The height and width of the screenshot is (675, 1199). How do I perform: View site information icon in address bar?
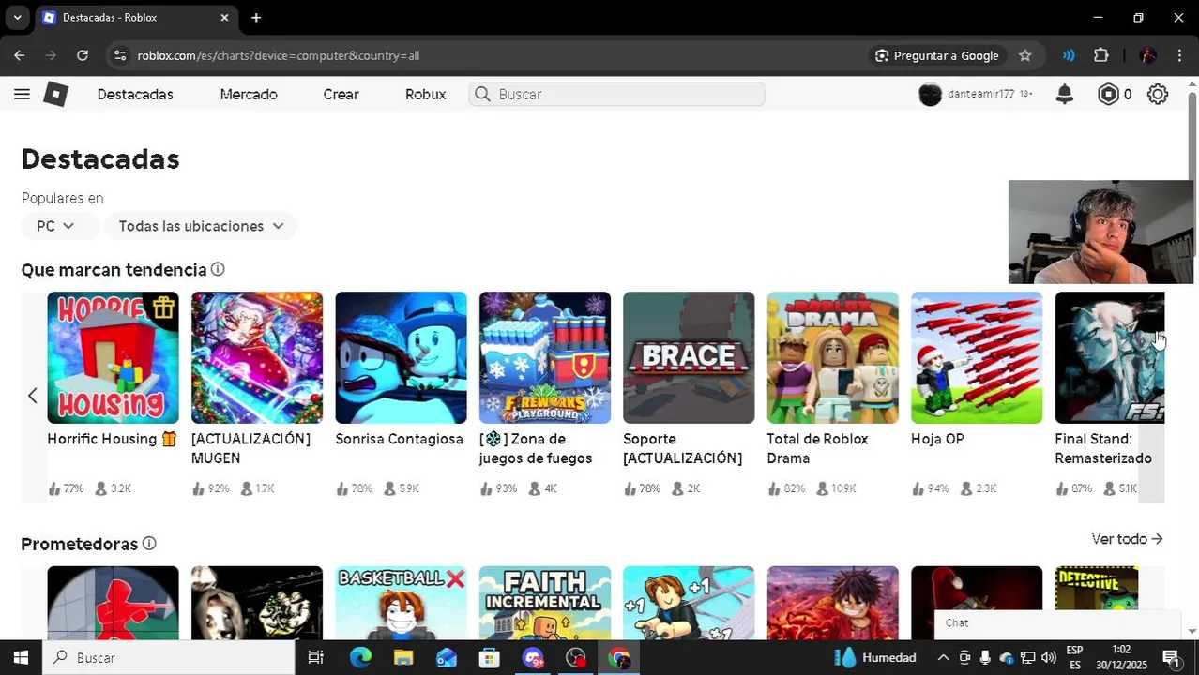click(119, 55)
